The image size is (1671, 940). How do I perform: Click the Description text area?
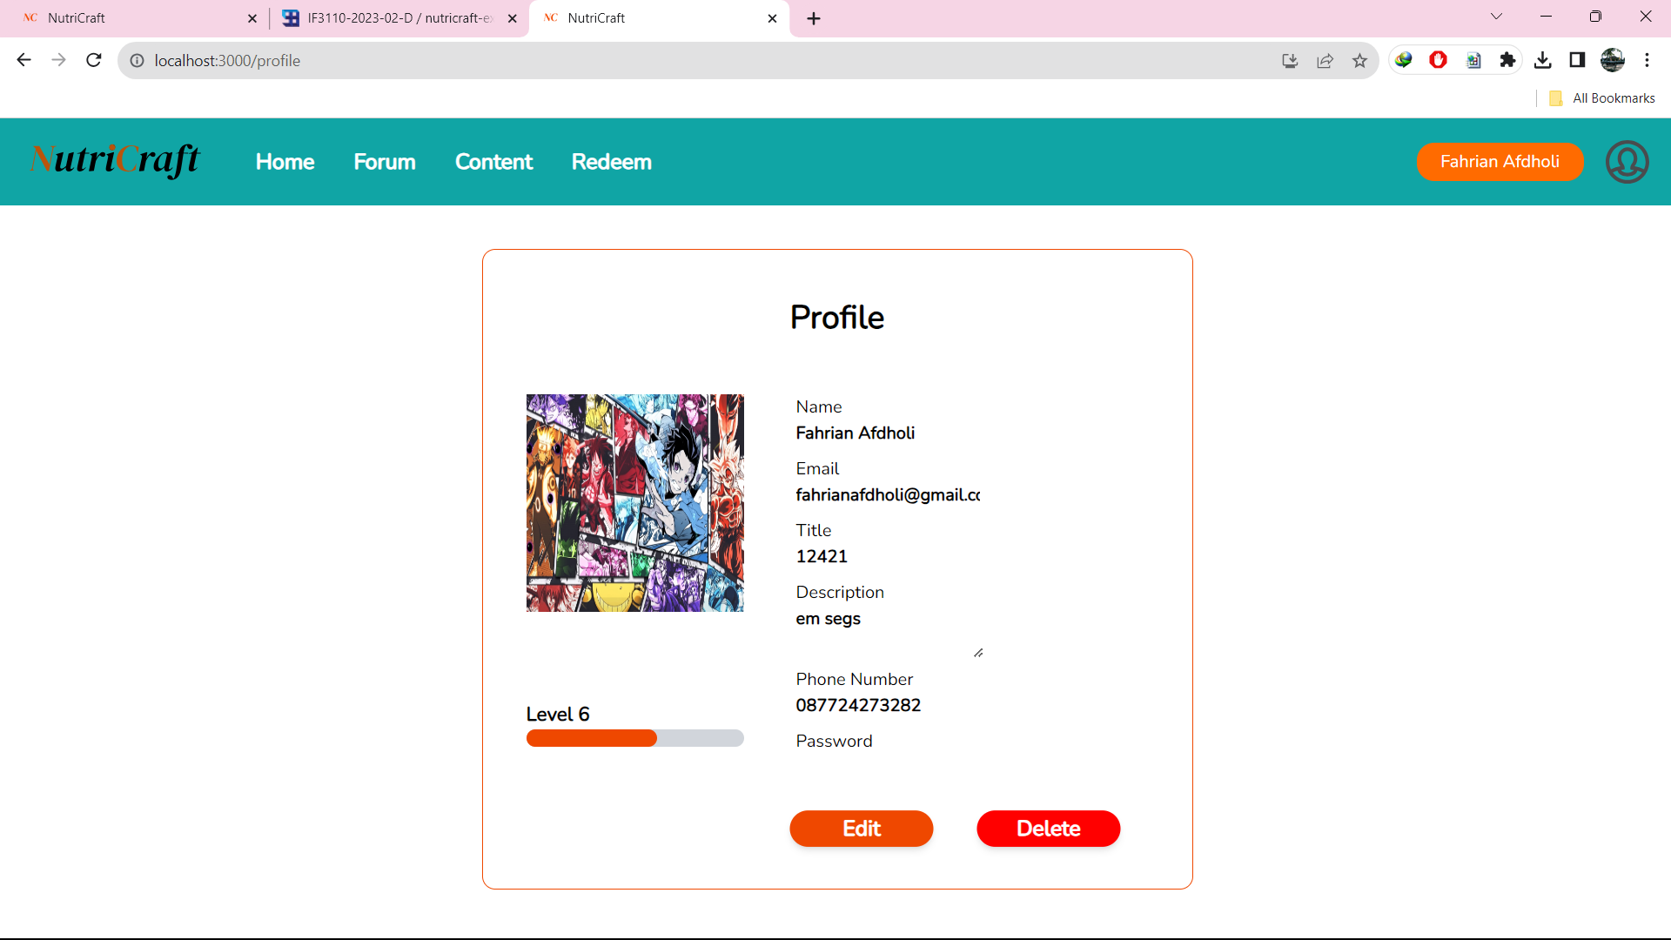tap(888, 631)
